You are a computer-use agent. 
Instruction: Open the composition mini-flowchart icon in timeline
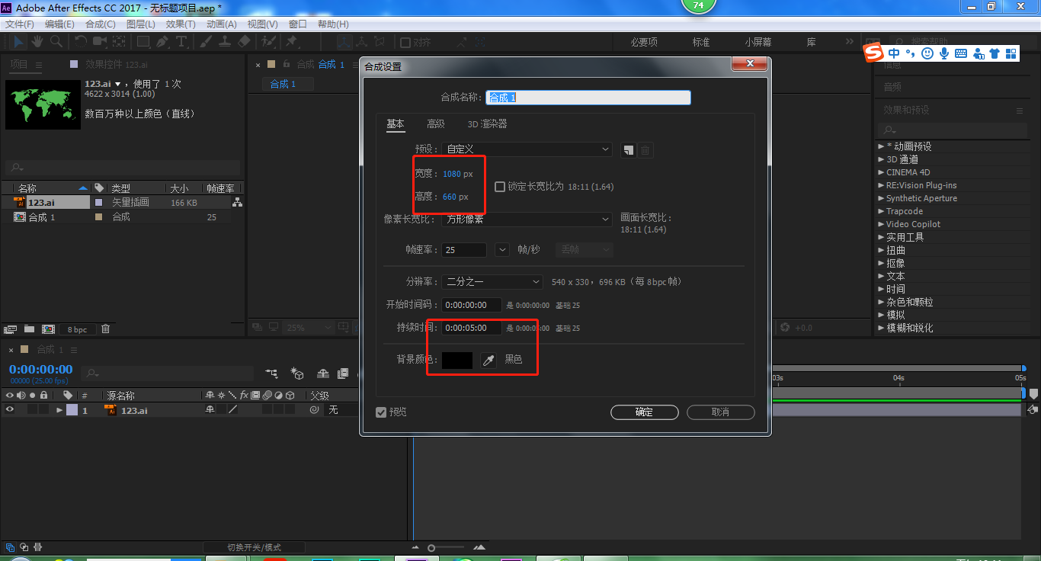click(272, 373)
